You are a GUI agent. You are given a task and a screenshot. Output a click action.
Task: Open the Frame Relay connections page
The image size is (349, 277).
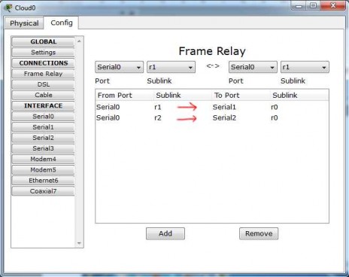pos(43,74)
